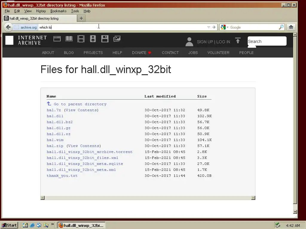Click the Go arrow in address bar
The width and height of the screenshot is (306, 229).
(x=214, y=27)
